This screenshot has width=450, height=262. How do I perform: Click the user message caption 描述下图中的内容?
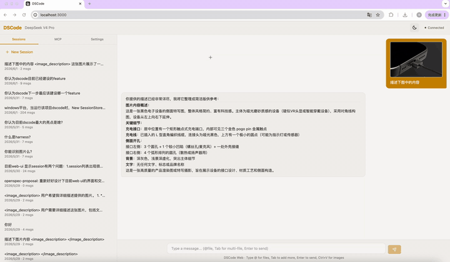(x=404, y=82)
